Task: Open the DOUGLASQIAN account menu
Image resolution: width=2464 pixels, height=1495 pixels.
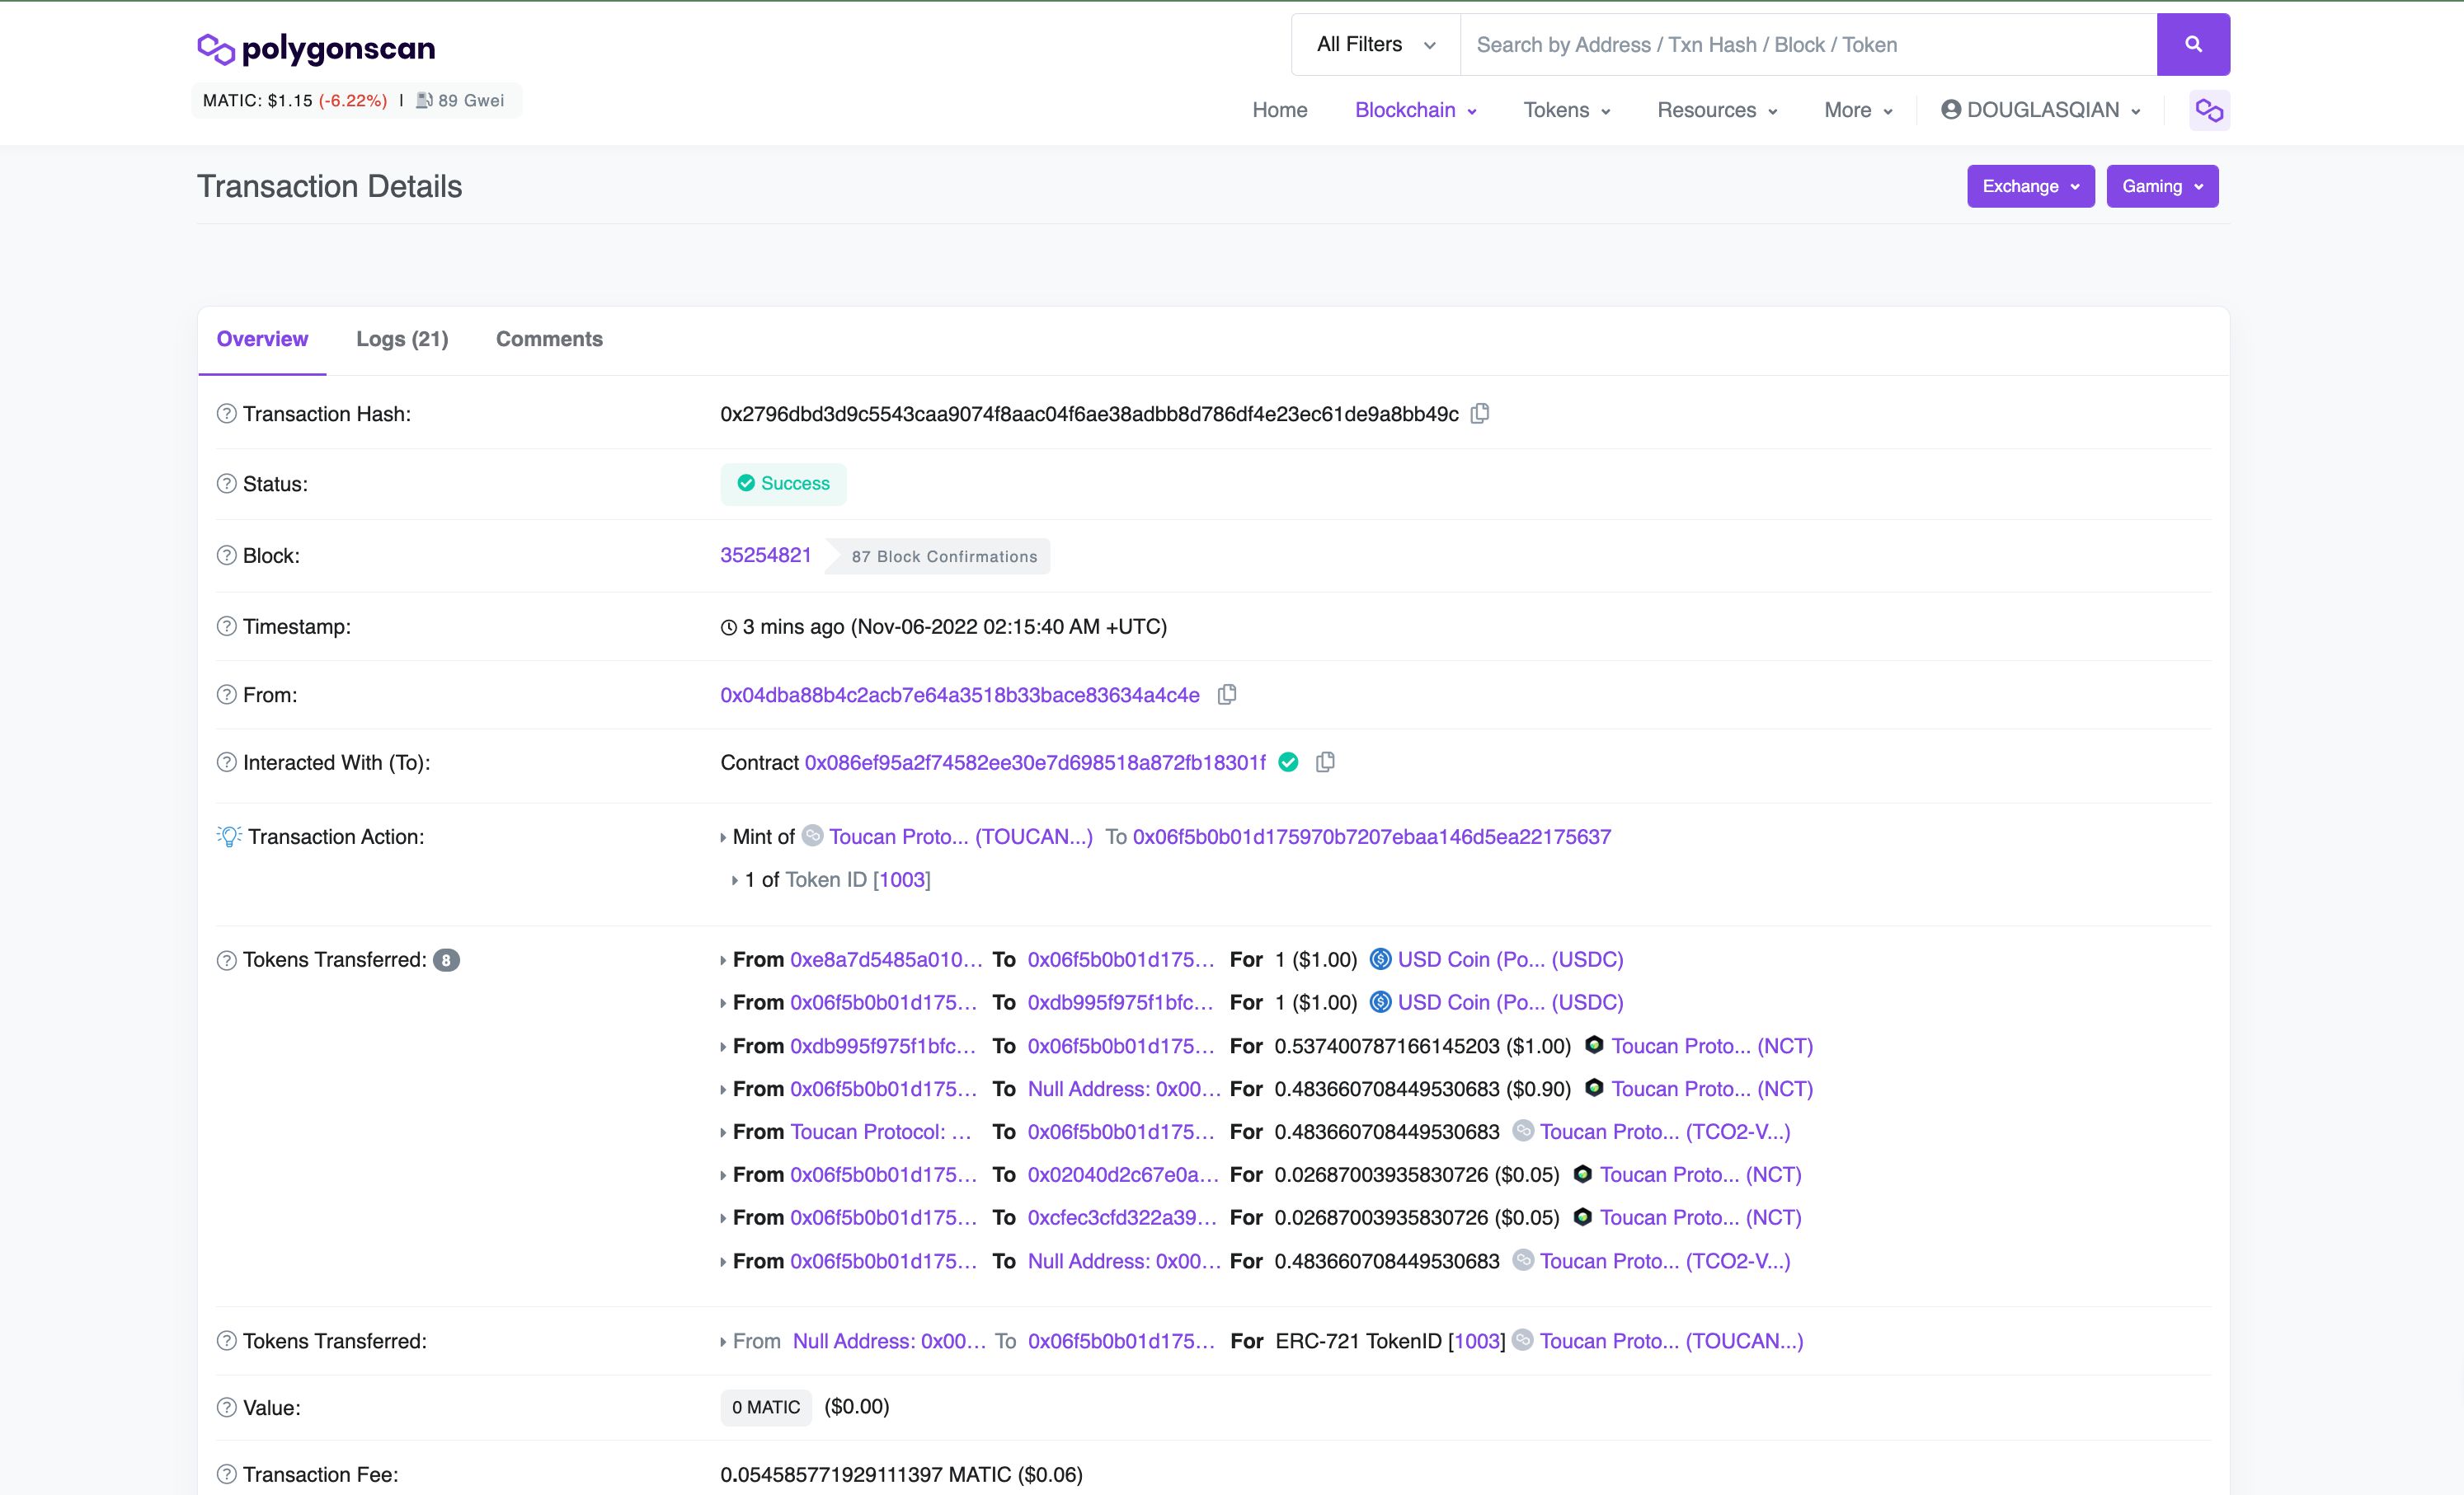Action: pyautogui.click(x=2041, y=110)
